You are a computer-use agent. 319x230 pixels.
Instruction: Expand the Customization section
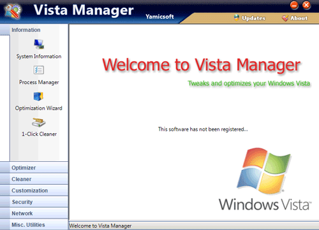tap(34, 190)
